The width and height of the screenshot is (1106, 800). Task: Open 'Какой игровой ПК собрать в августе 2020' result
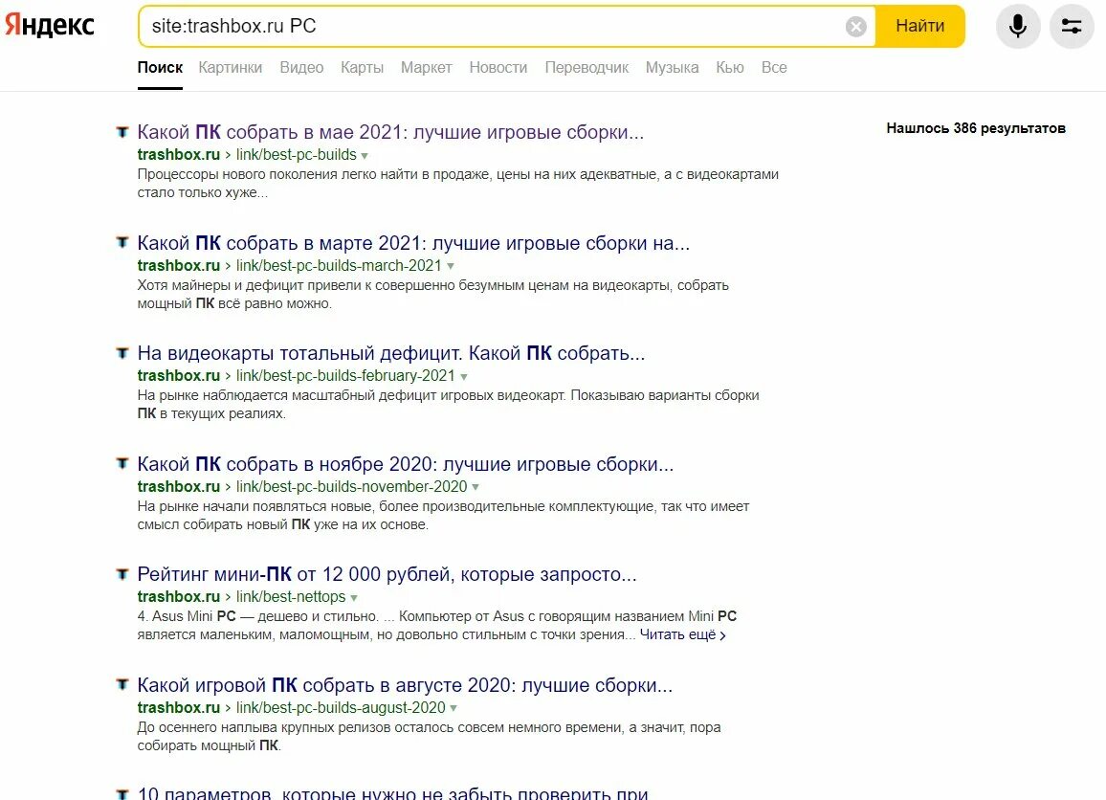coord(405,685)
